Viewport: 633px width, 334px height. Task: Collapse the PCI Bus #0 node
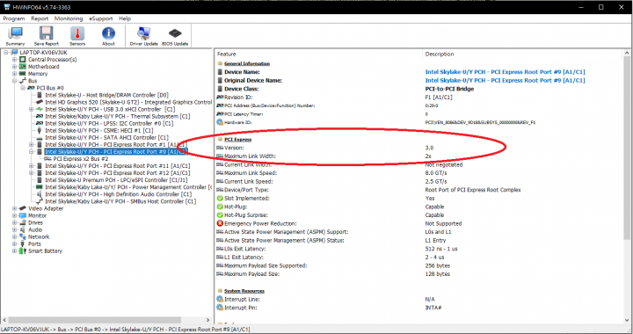(23, 88)
